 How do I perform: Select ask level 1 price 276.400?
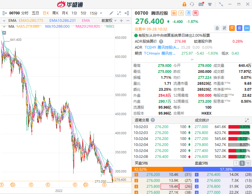click(213, 175)
